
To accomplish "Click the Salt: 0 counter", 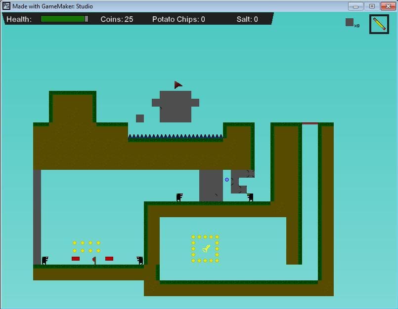I will coord(247,19).
